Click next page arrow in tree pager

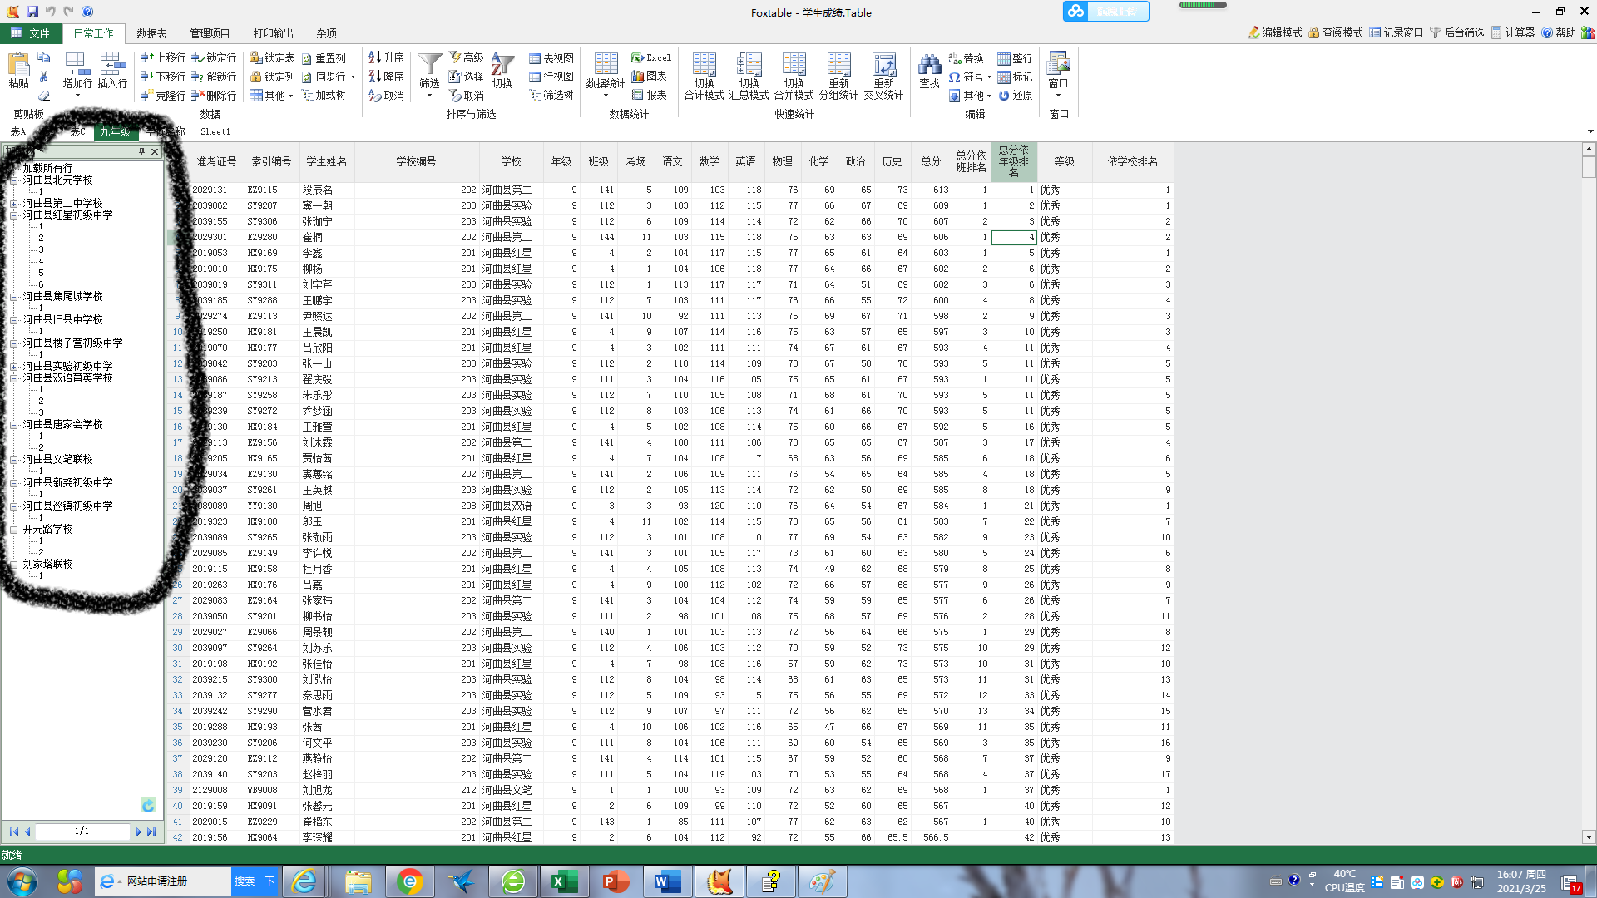pos(138,831)
